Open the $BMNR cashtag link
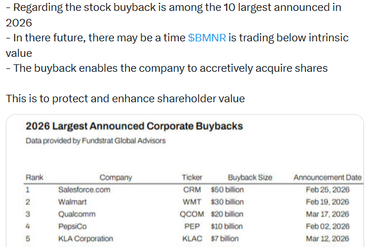Screen dimensions: 371x247 pyautogui.click(x=207, y=38)
